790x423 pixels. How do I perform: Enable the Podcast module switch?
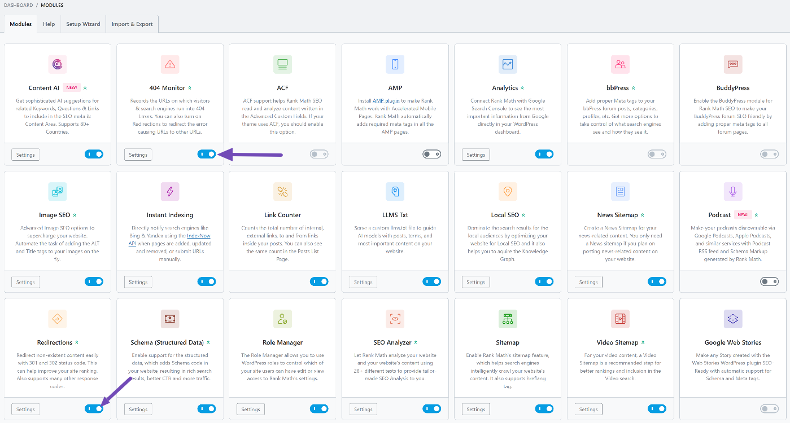769,281
